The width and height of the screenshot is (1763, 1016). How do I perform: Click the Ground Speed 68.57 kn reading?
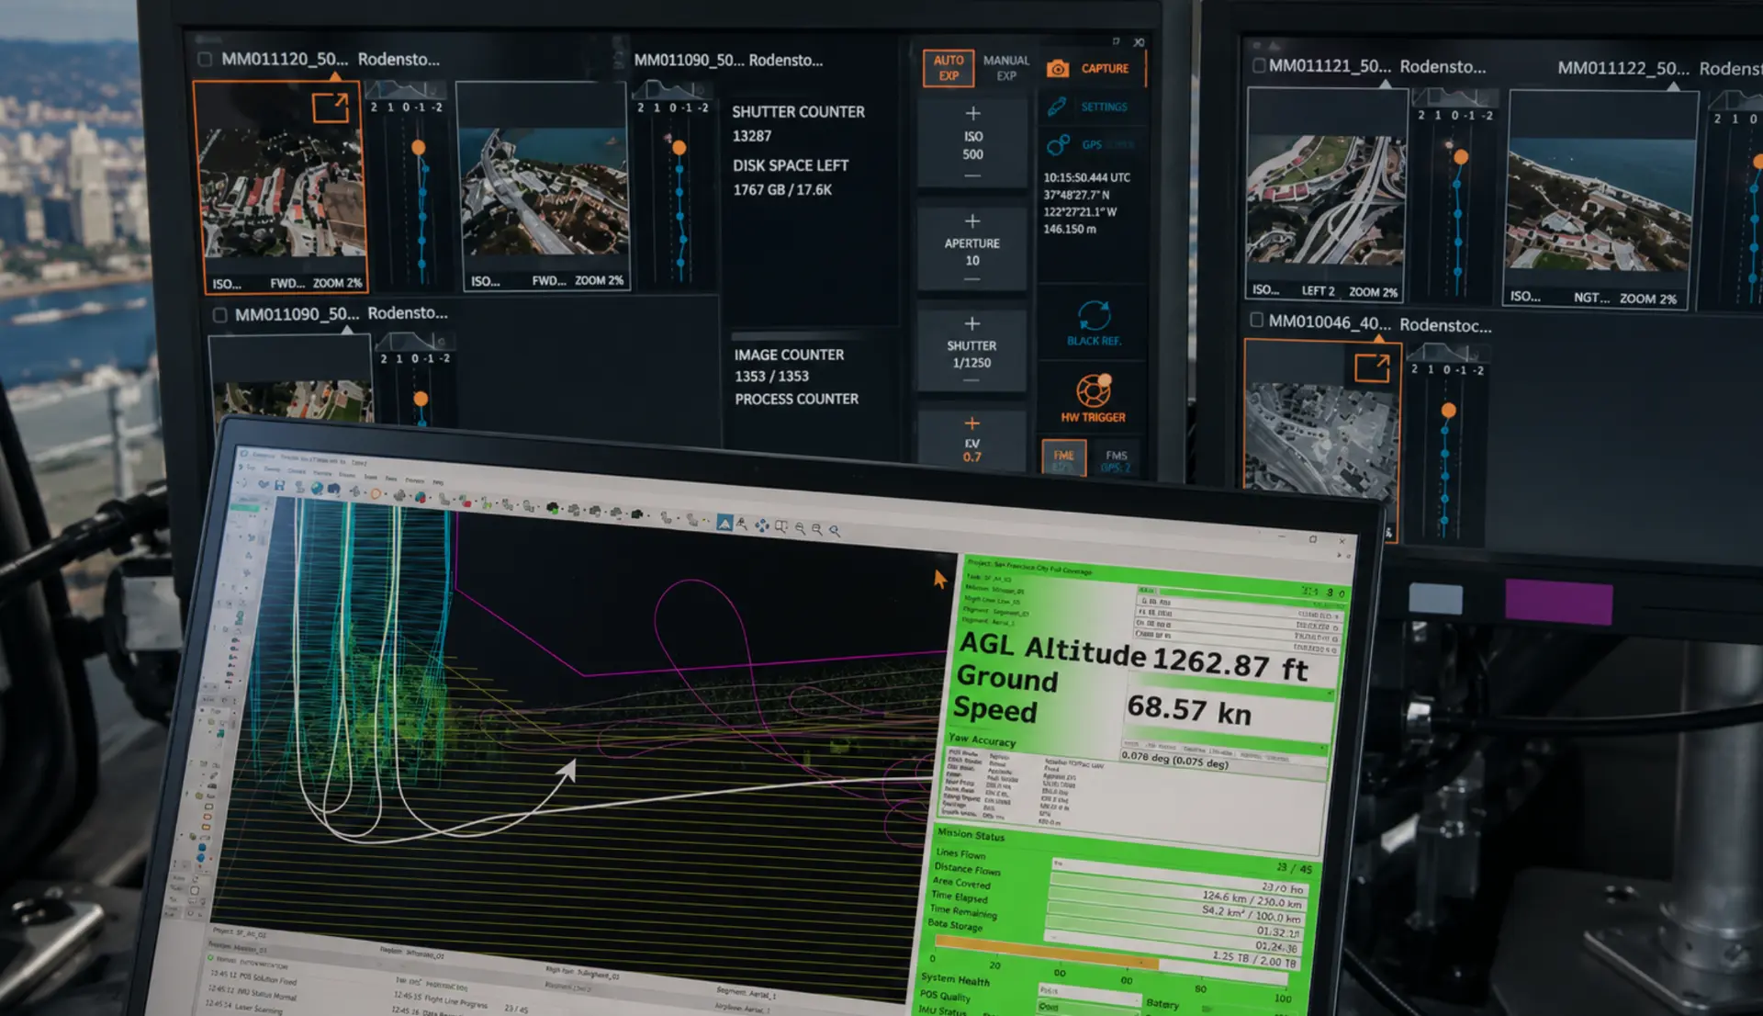click(1187, 710)
